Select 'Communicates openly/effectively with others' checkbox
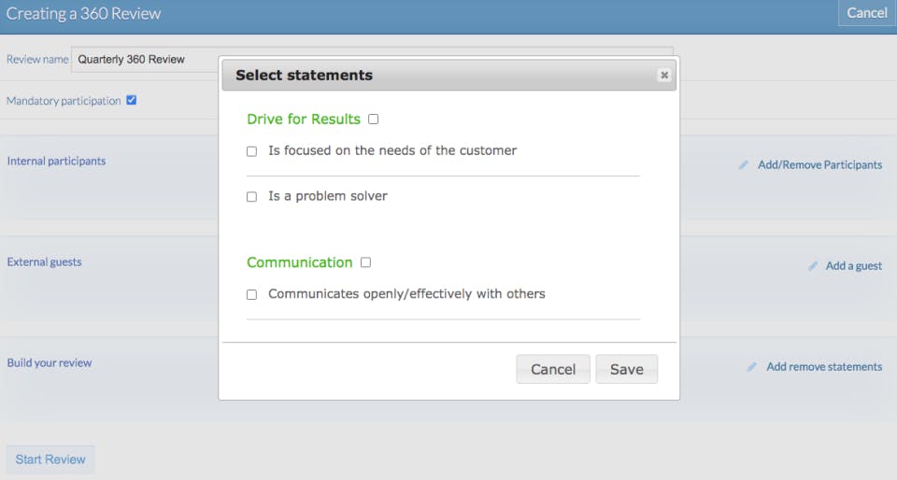 click(x=251, y=294)
